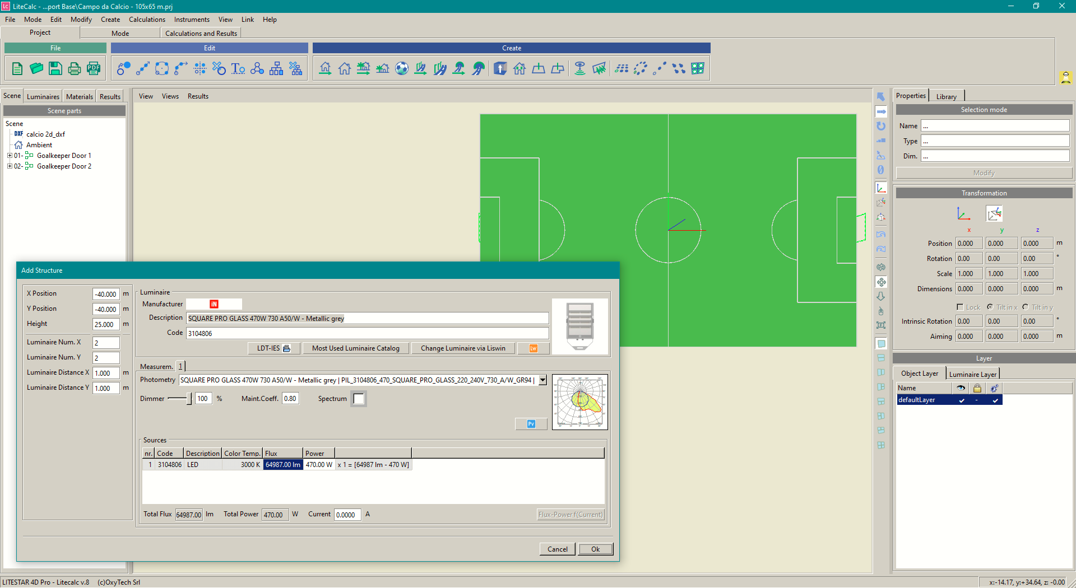The width and height of the screenshot is (1076, 588).
Task: Click the Dimmer slider handle
Action: click(x=189, y=399)
